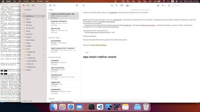
Task: Open Xcode from the dock
Action: tap(108, 107)
